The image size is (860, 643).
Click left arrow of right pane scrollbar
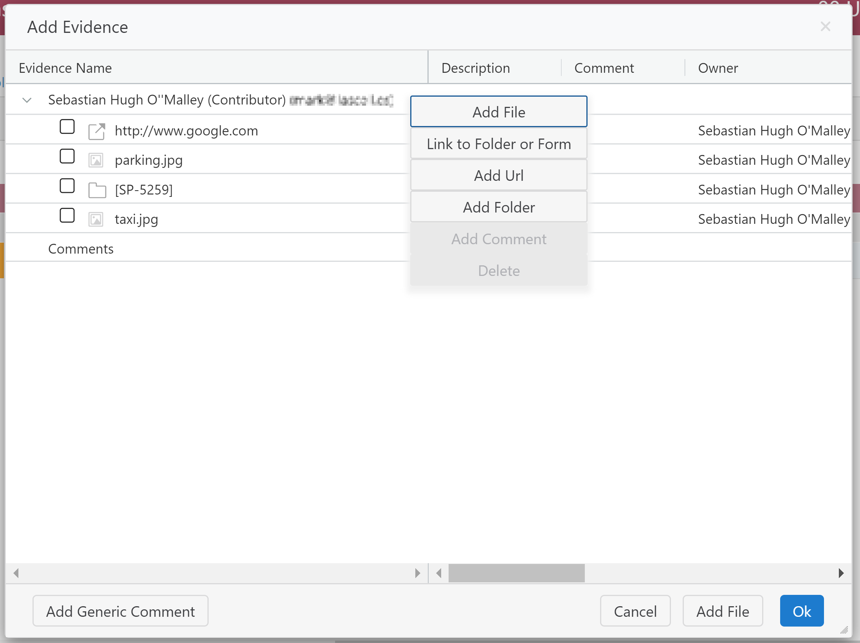[439, 573]
